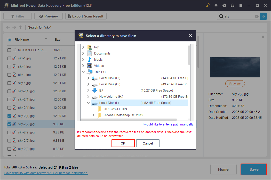Click the forward navigation arrow
Viewport: 271px width, 180px height.
click(14, 27)
